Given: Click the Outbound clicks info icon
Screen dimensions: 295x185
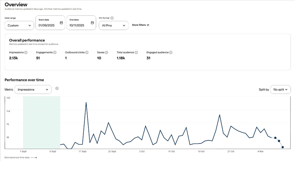Looking at the screenshot, I should click(x=87, y=52).
